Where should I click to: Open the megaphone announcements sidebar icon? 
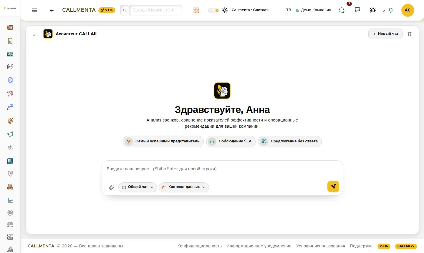click(10, 134)
